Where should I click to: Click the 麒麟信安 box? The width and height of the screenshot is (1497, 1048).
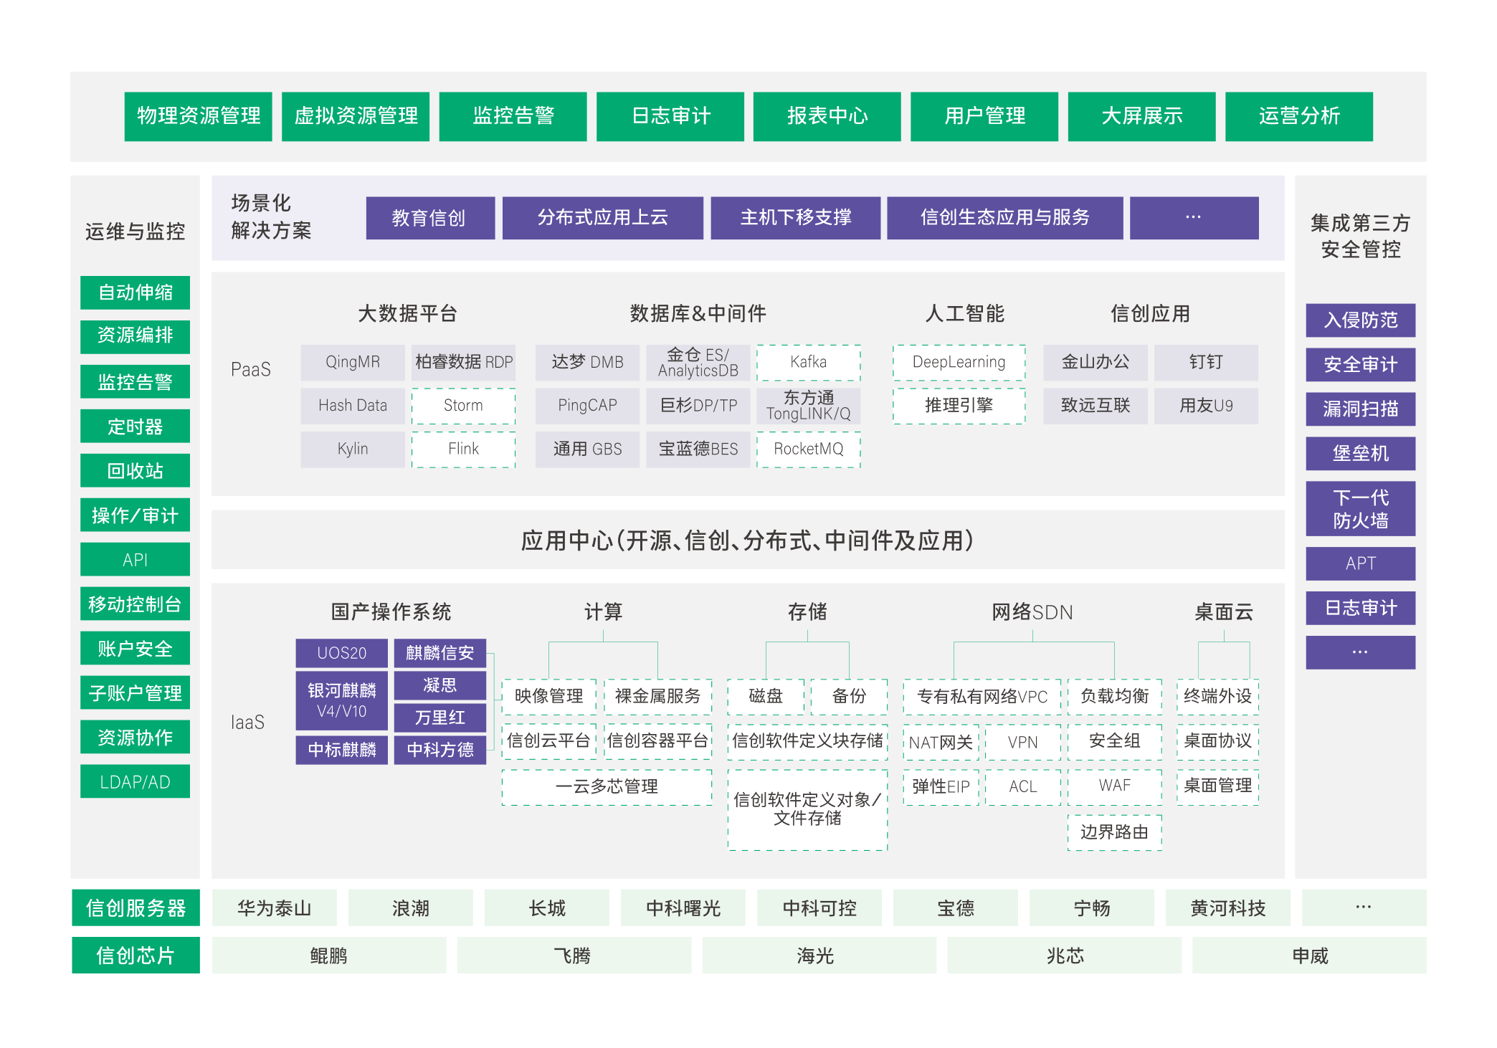(x=440, y=653)
